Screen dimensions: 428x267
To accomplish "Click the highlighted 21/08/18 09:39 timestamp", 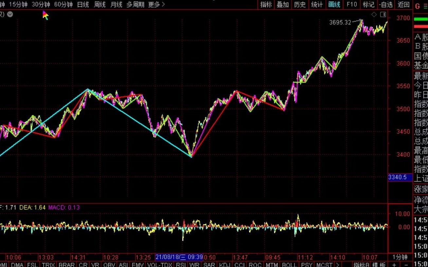I will click(179, 257).
